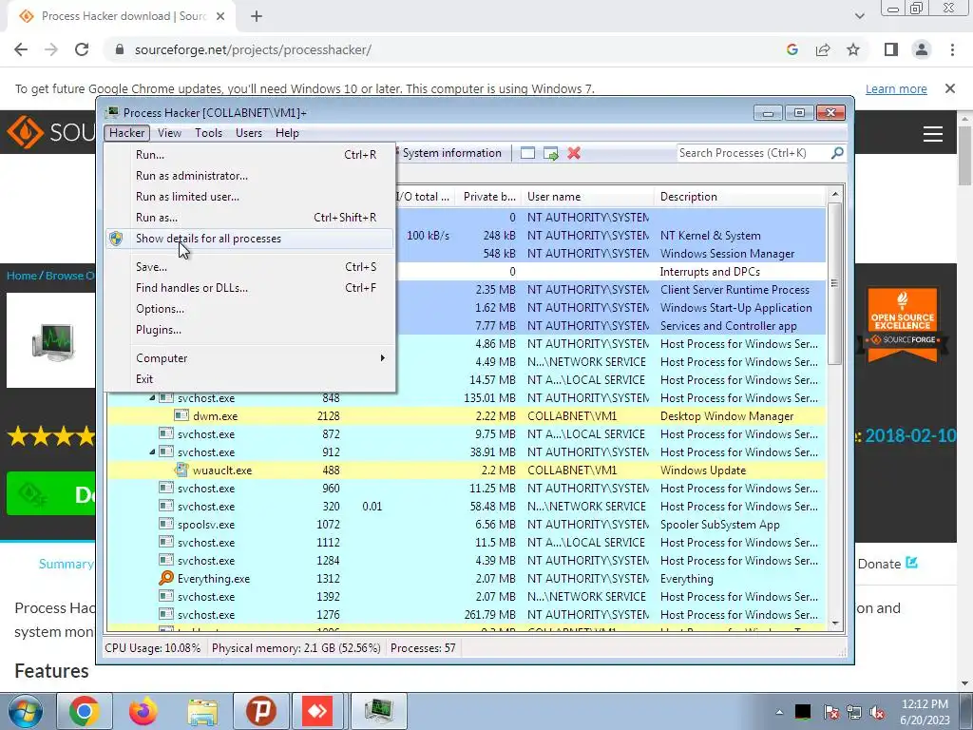973x730 pixels.
Task: Click the window-frame icon in Process Hacker toolbar
Action: tap(527, 153)
